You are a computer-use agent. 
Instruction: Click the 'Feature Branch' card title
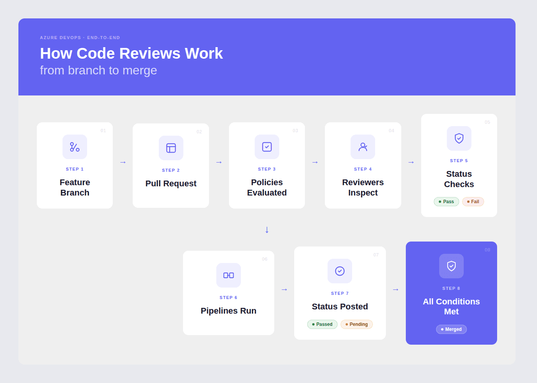click(x=75, y=187)
